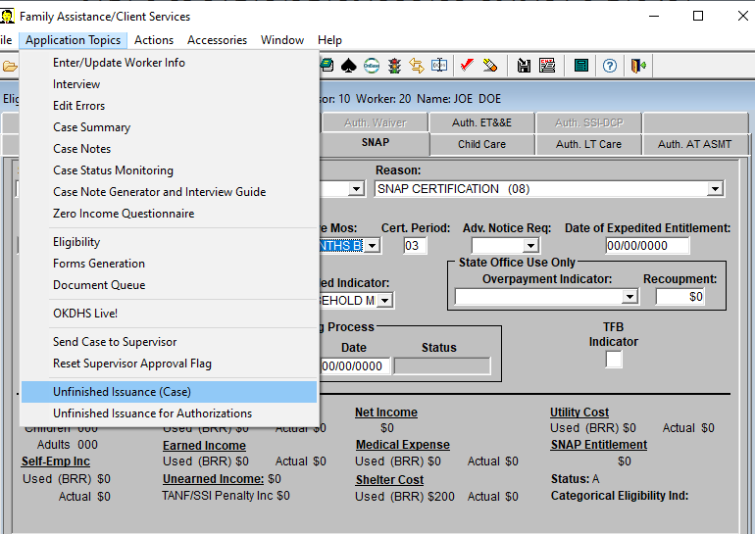Click the open folder icon in toolbar

[x=9, y=66]
